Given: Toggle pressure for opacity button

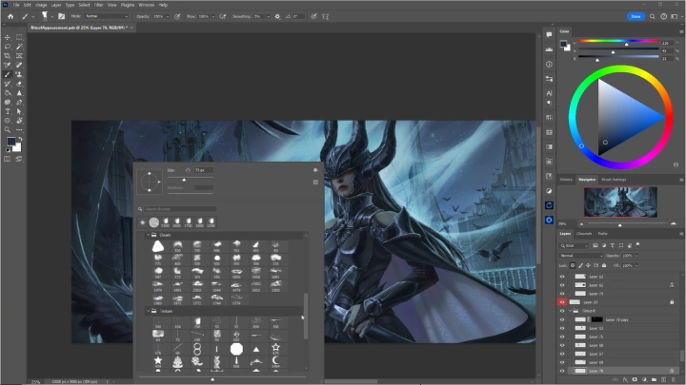Looking at the screenshot, I should pos(177,16).
